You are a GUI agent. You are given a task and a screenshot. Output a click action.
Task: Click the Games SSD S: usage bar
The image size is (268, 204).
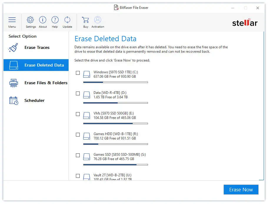point(116,165)
